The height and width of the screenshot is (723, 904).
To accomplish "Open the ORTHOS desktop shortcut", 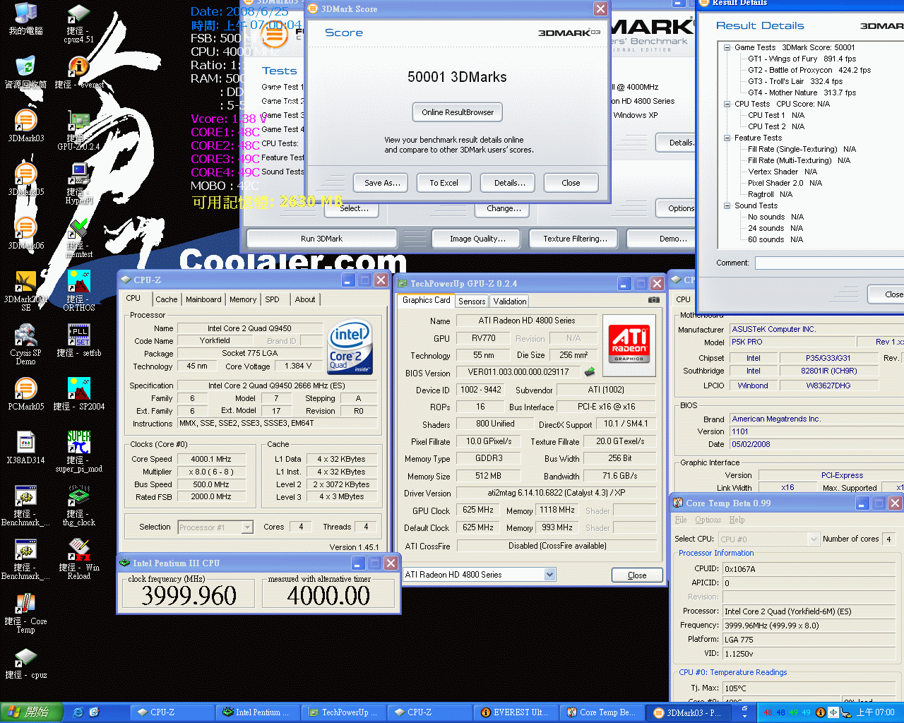I will (x=78, y=283).
